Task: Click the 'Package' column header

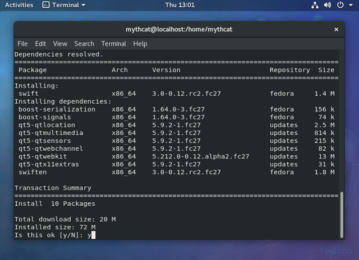Action: 33,70
